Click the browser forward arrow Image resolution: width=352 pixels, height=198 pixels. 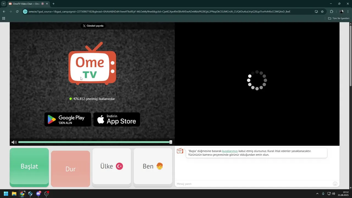(x=10, y=12)
